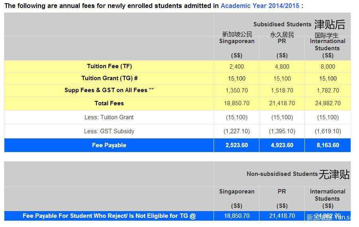
Task: Select Singaporean tuition fee 2,400 cell
Action: pyautogui.click(x=237, y=67)
